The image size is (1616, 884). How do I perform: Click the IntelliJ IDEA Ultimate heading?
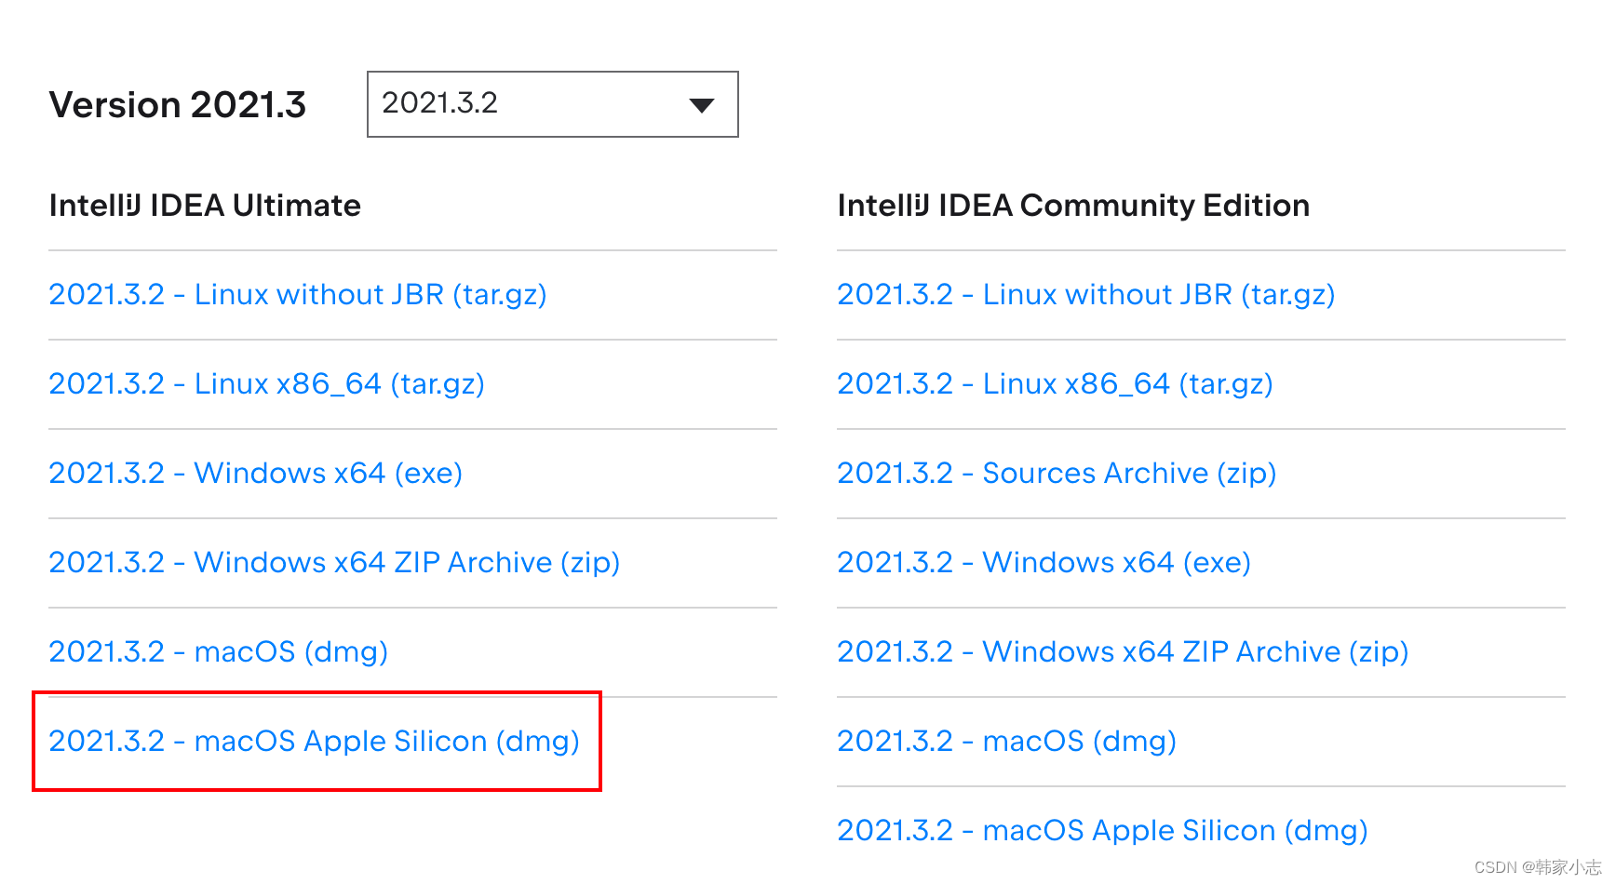[x=205, y=206]
